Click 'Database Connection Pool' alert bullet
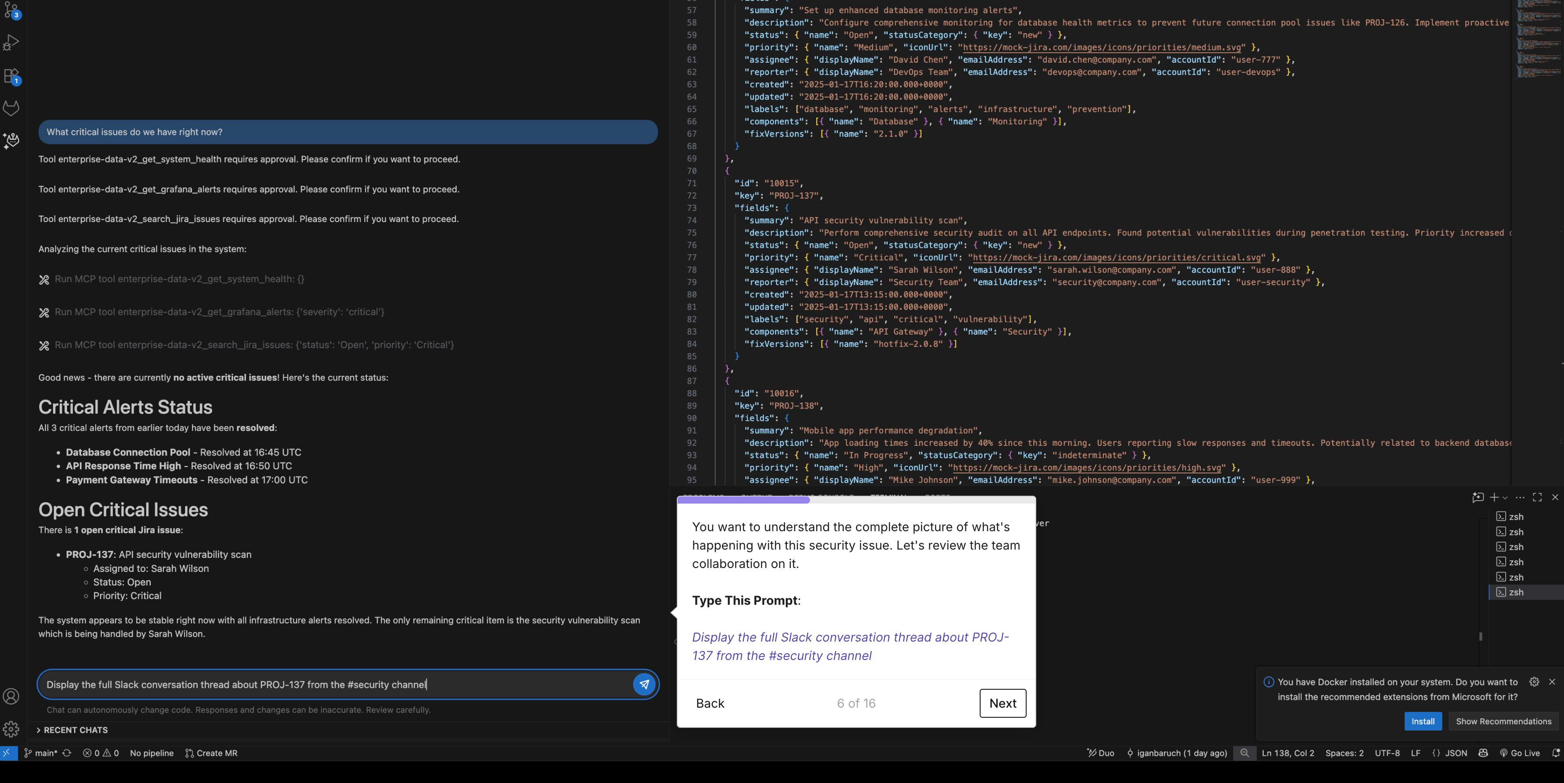Viewport: 1564px width, 783px height. click(x=183, y=452)
